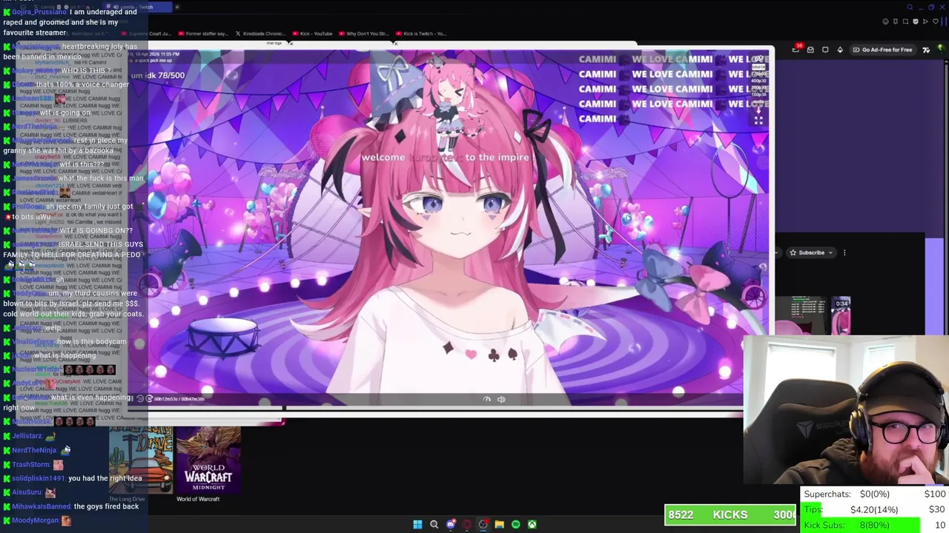Open the channel more-options kebab menu
Image resolution: width=949 pixels, height=533 pixels.
tap(844, 252)
